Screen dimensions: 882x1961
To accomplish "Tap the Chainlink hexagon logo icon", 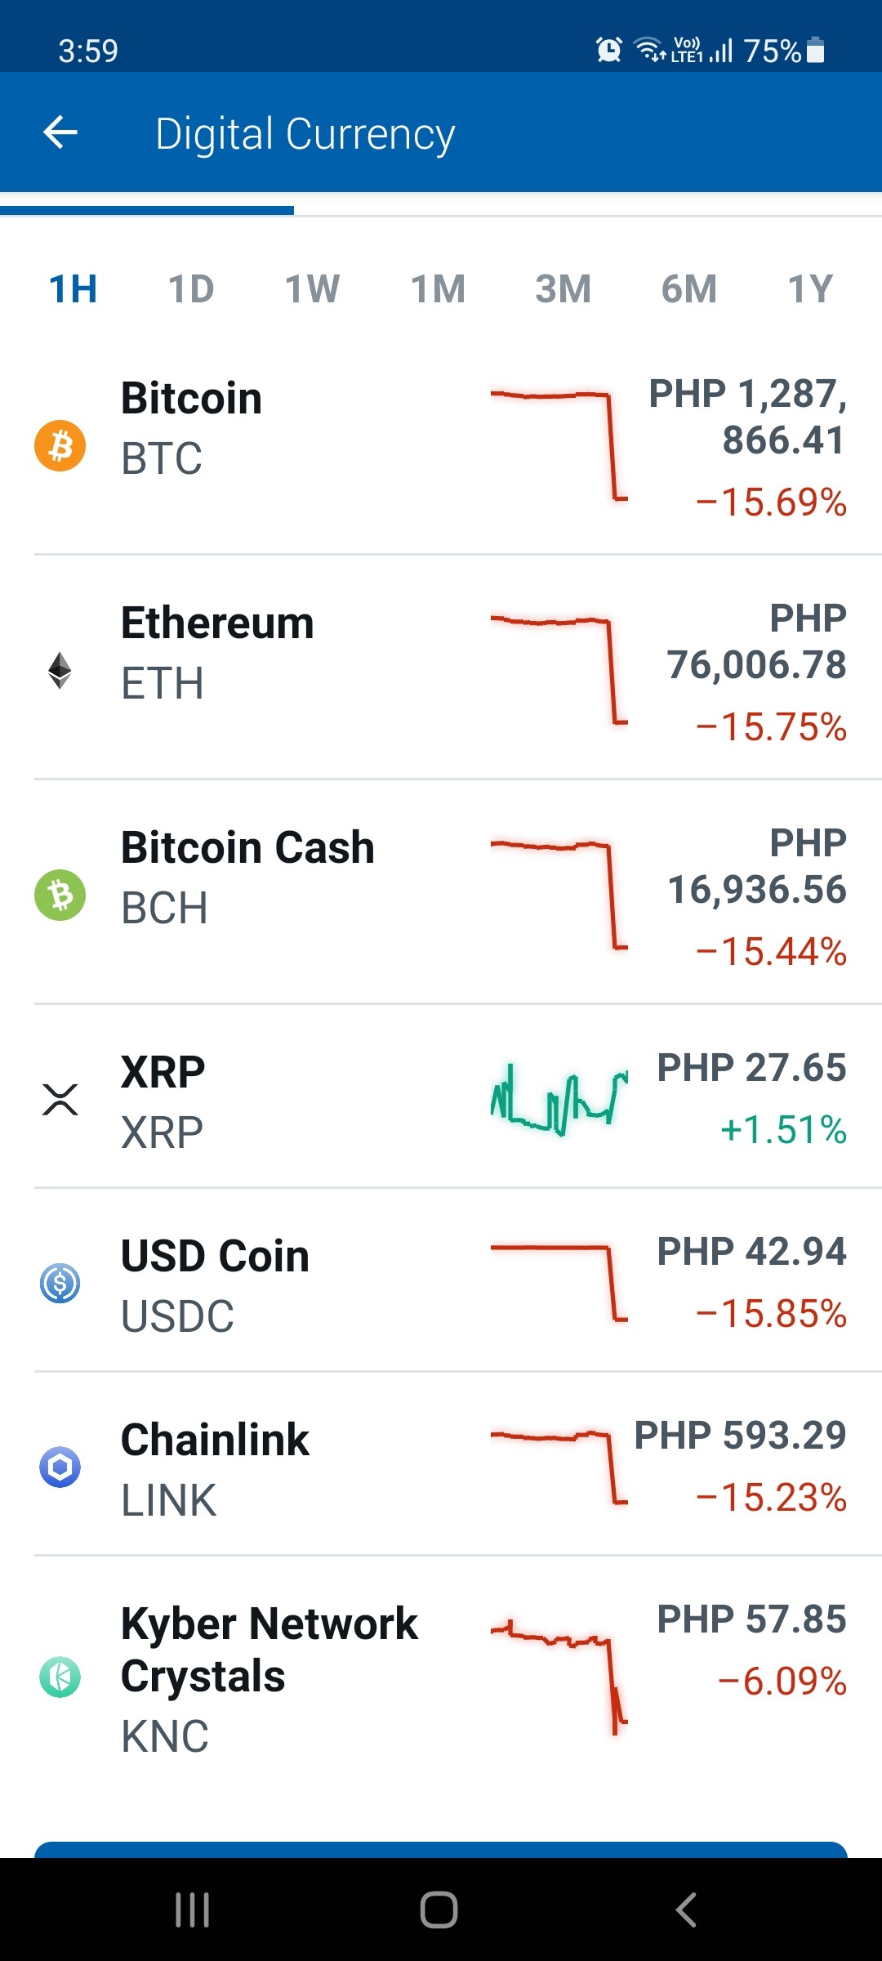I will (60, 1467).
